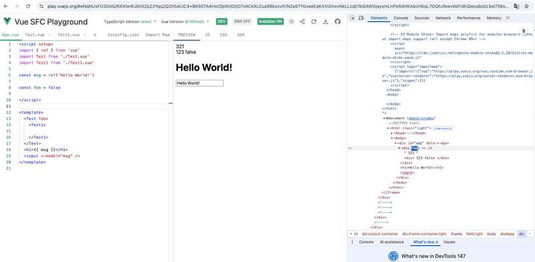Collapse the #document node
535x262 pixels.
(385, 119)
